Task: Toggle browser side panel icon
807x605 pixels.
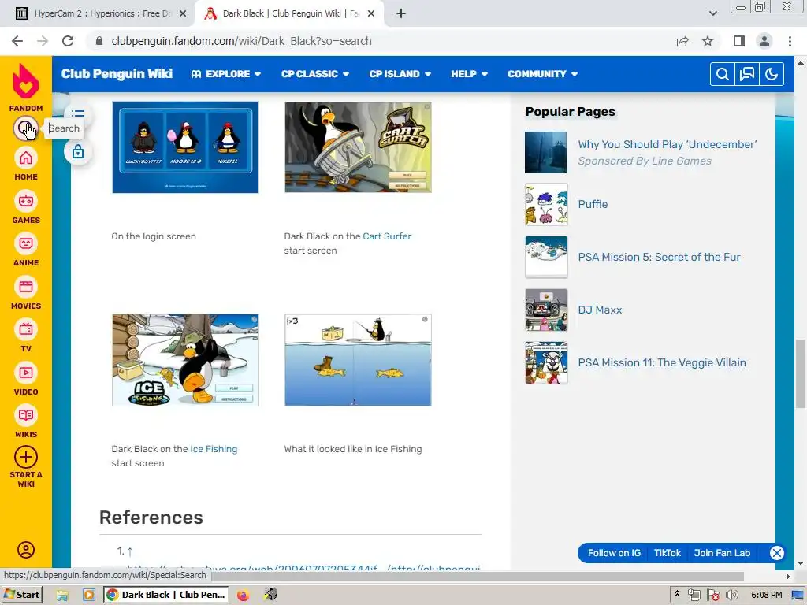Action: pyautogui.click(x=739, y=41)
